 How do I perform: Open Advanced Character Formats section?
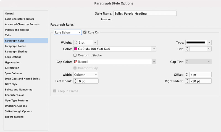[x=26, y=24]
